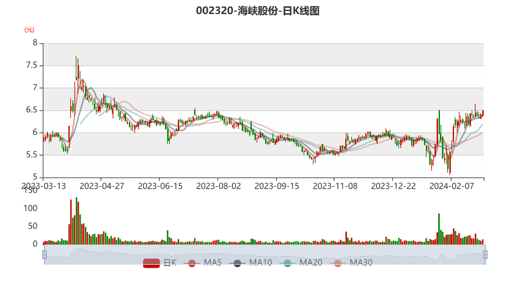Click the 50 volume axis label
Image resolution: width=523 pixels, height=283 pixels.
[x=33, y=226]
